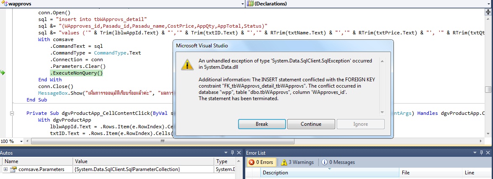Click the greyed-out Ignore button
493x179 pixels.
360,124
